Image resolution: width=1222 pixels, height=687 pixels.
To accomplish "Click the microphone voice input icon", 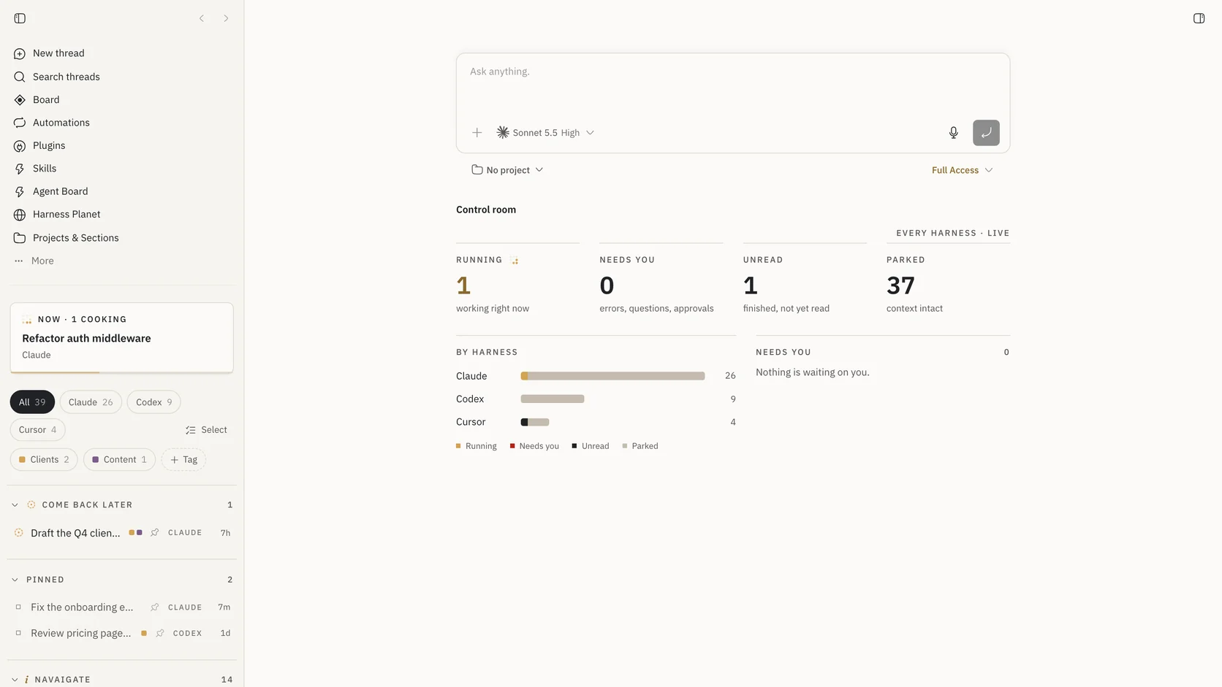I will tap(953, 133).
